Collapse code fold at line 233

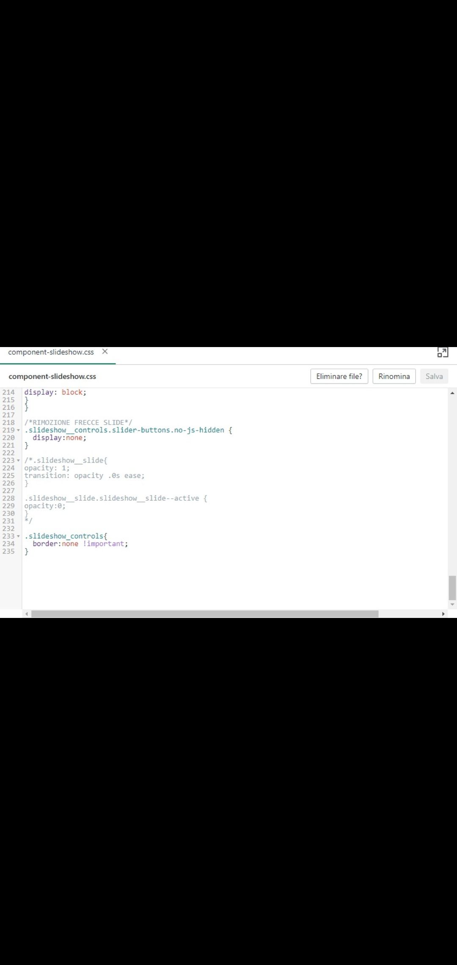click(x=18, y=536)
